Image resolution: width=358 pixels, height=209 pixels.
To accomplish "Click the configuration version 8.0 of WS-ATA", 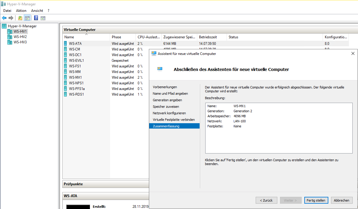I will coord(327,43).
